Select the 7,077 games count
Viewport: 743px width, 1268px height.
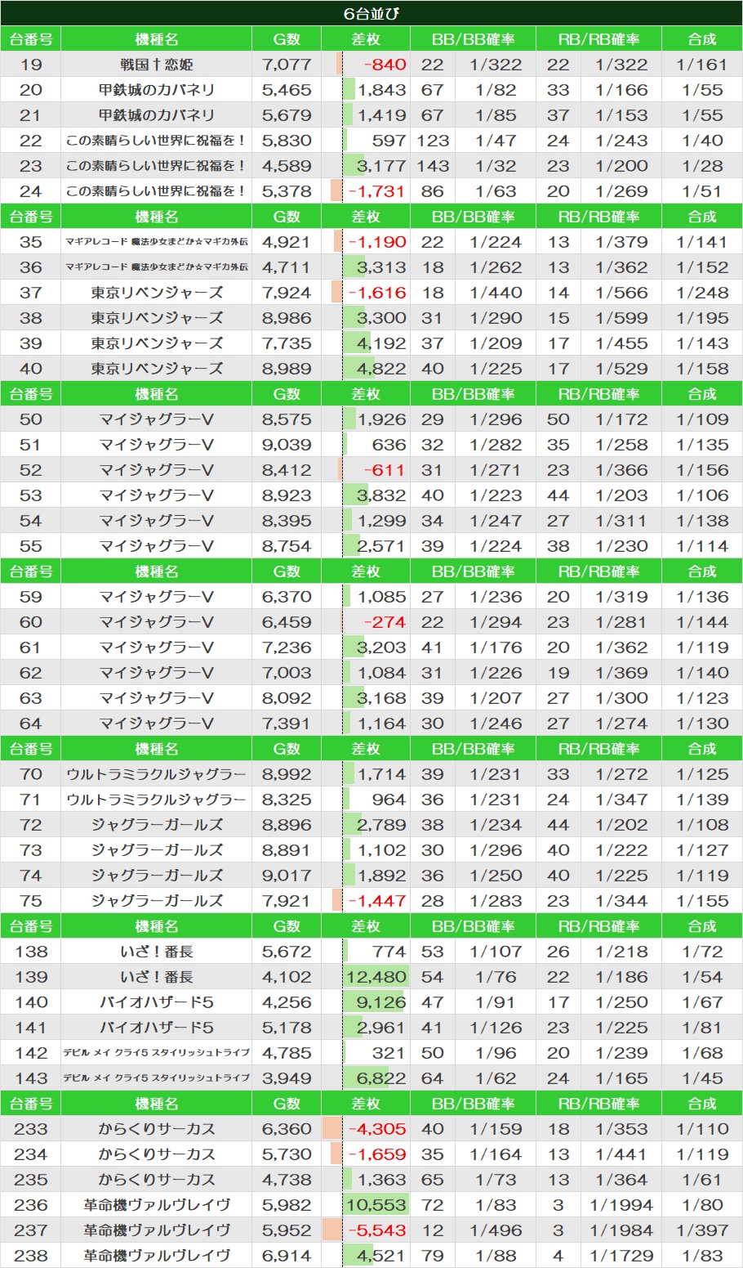coord(287,65)
